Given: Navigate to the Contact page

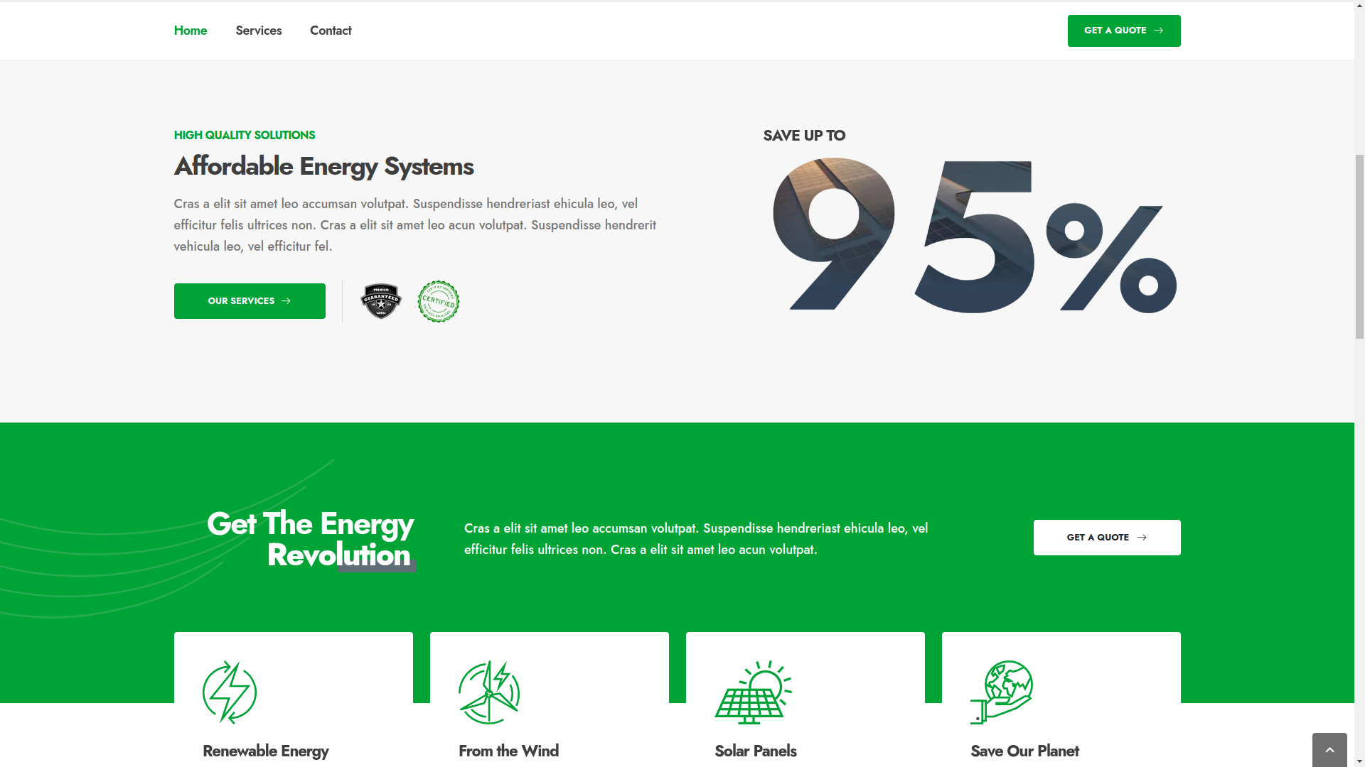Looking at the screenshot, I should [x=330, y=31].
